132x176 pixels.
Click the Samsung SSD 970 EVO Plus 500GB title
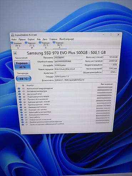point(66,53)
